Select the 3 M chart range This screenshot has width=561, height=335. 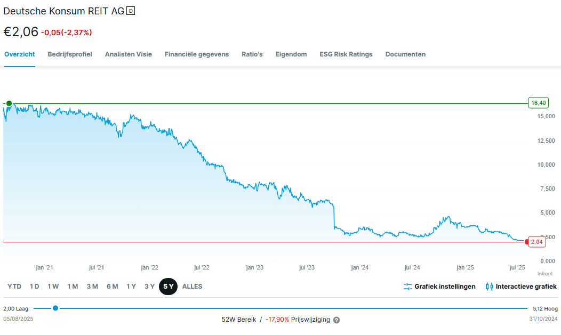click(x=92, y=287)
